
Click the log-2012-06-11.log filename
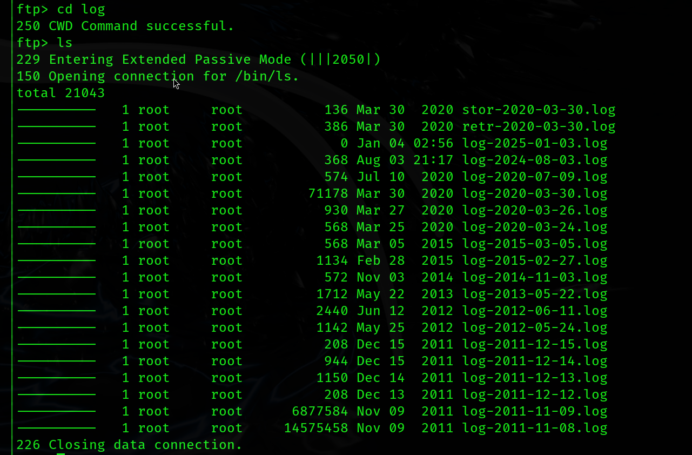tap(535, 311)
